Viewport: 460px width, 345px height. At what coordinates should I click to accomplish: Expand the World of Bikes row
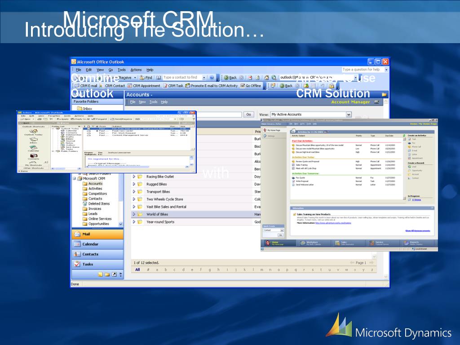click(x=134, y=214)
